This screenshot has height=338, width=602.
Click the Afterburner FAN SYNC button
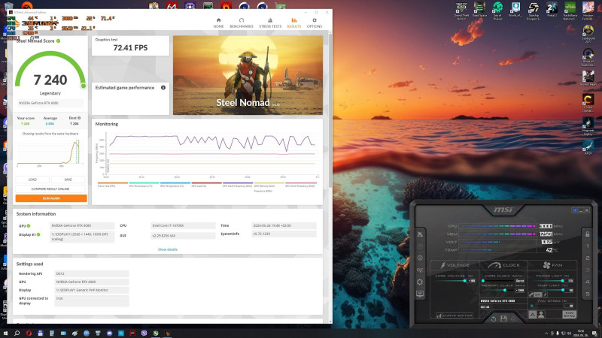click(569, 315)
